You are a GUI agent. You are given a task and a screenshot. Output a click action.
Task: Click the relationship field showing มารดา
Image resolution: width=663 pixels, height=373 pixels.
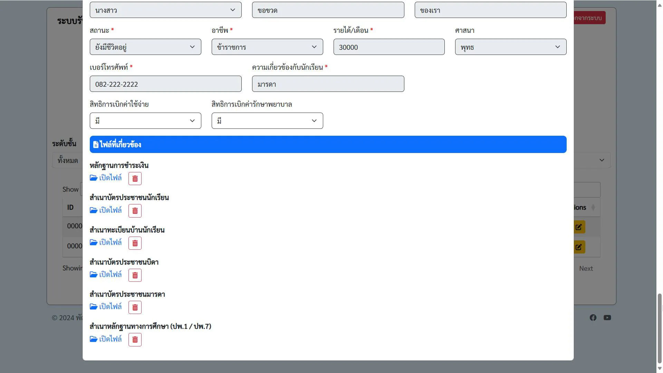(328, 84)
